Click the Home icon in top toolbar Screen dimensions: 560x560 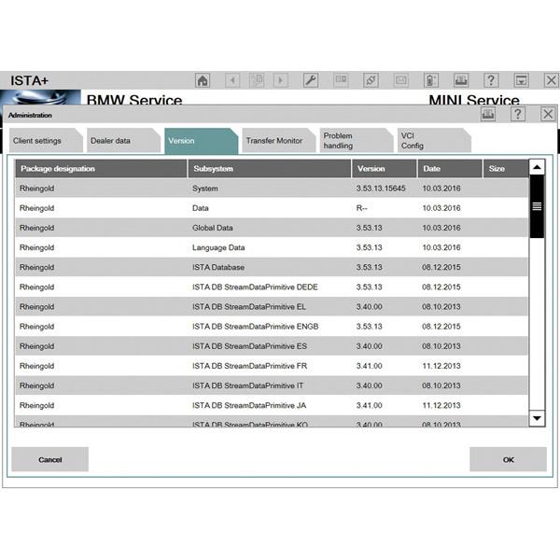(x=203, y=80)
